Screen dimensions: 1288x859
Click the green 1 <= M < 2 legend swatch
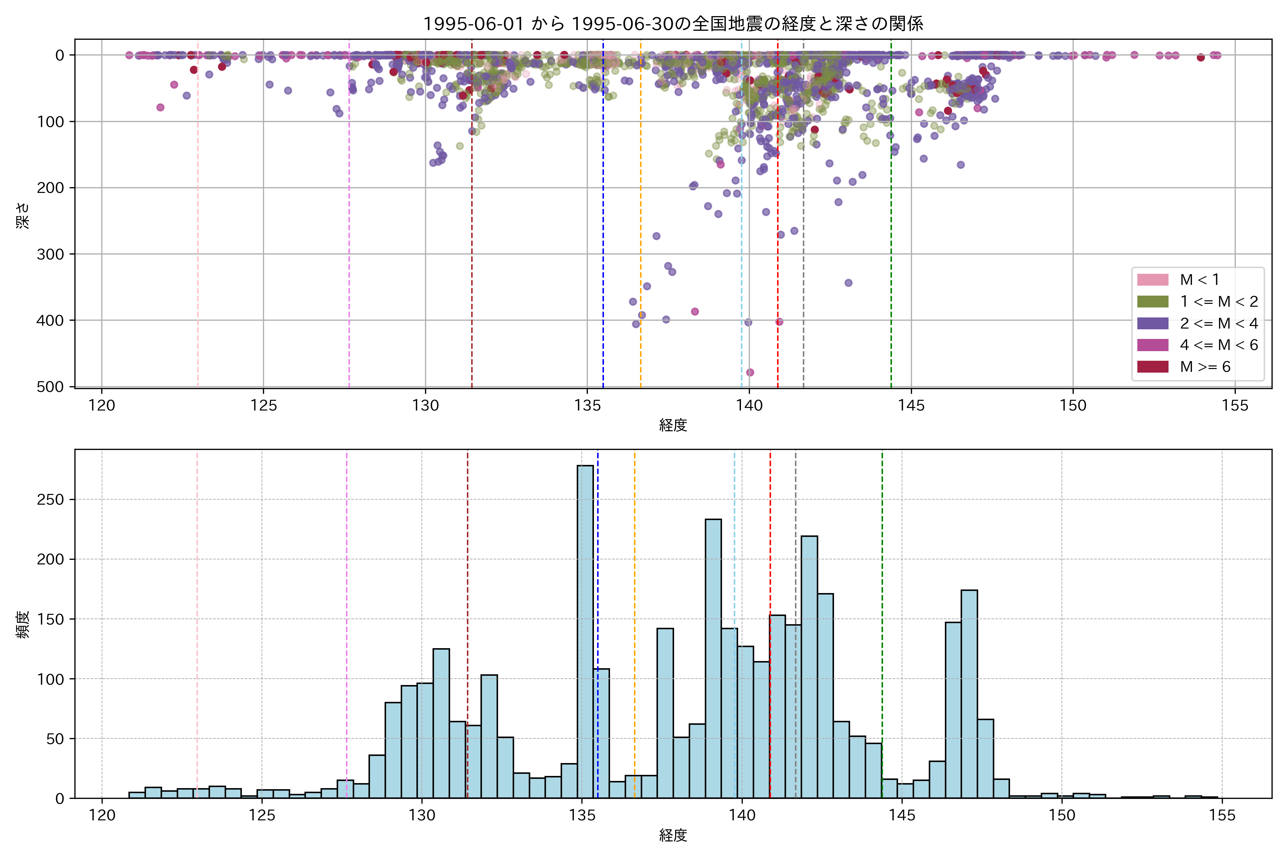(x=1153, y=302)
